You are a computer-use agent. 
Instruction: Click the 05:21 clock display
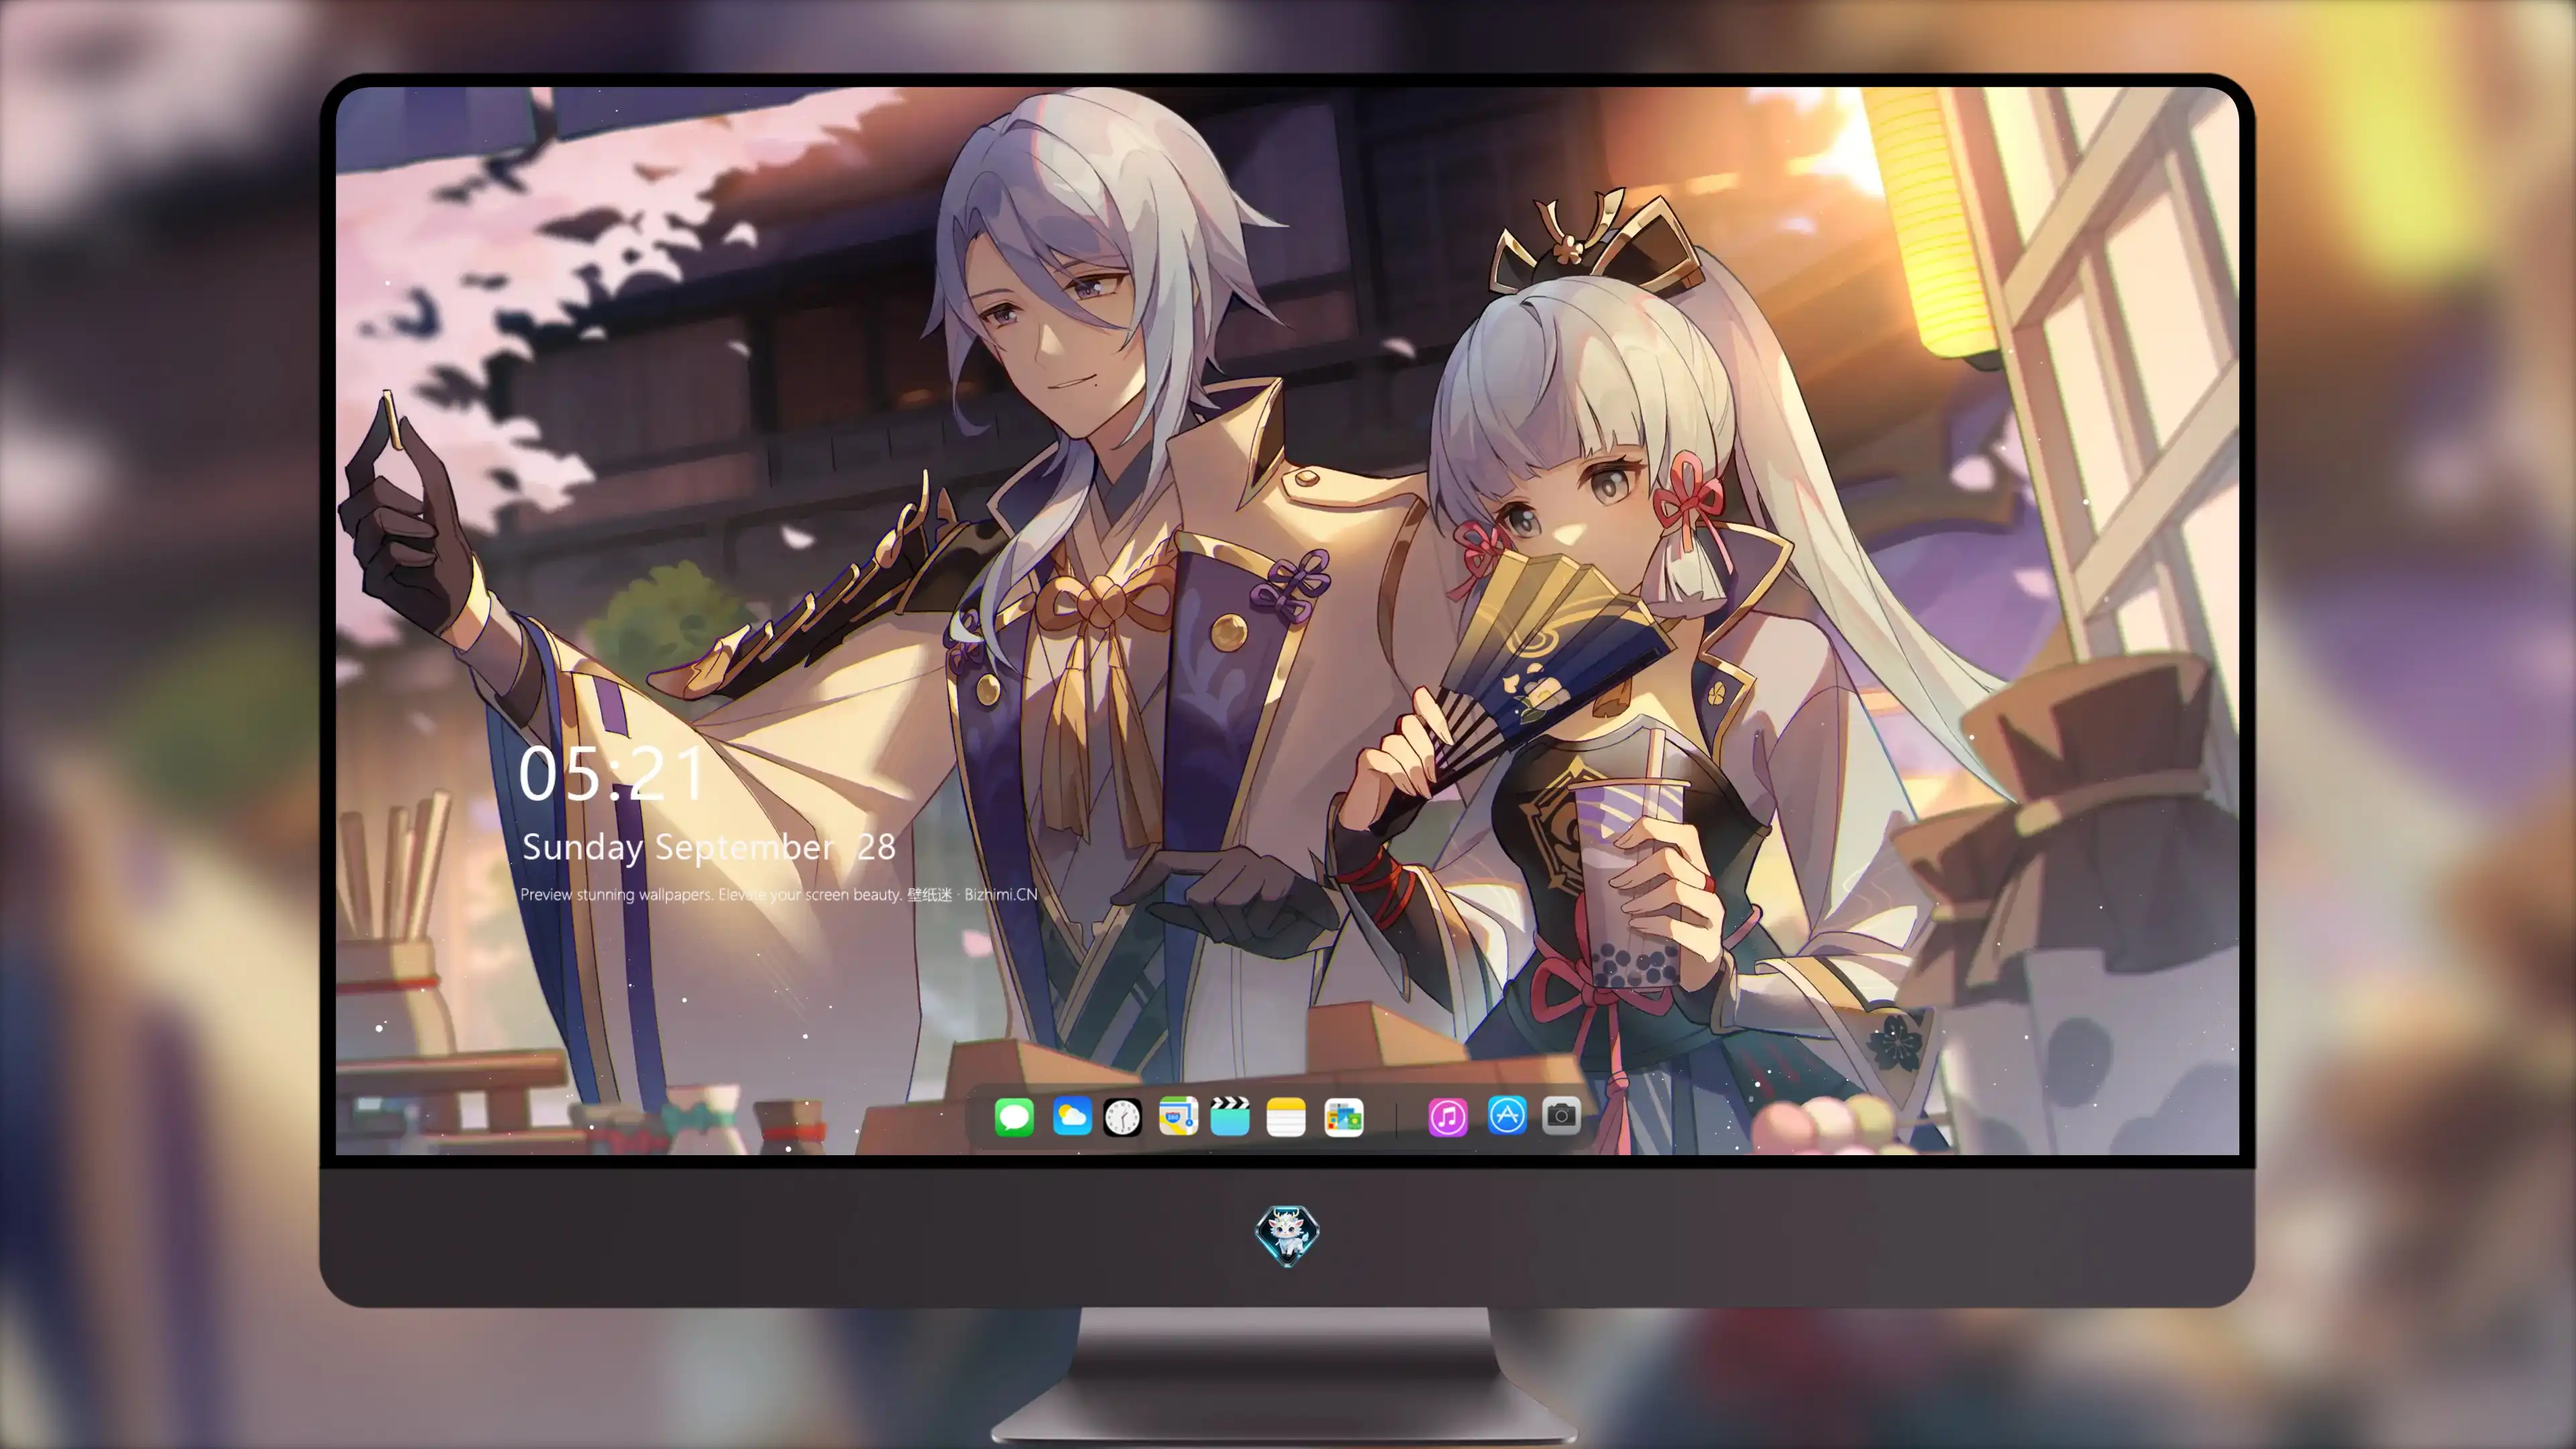(612, 774)
